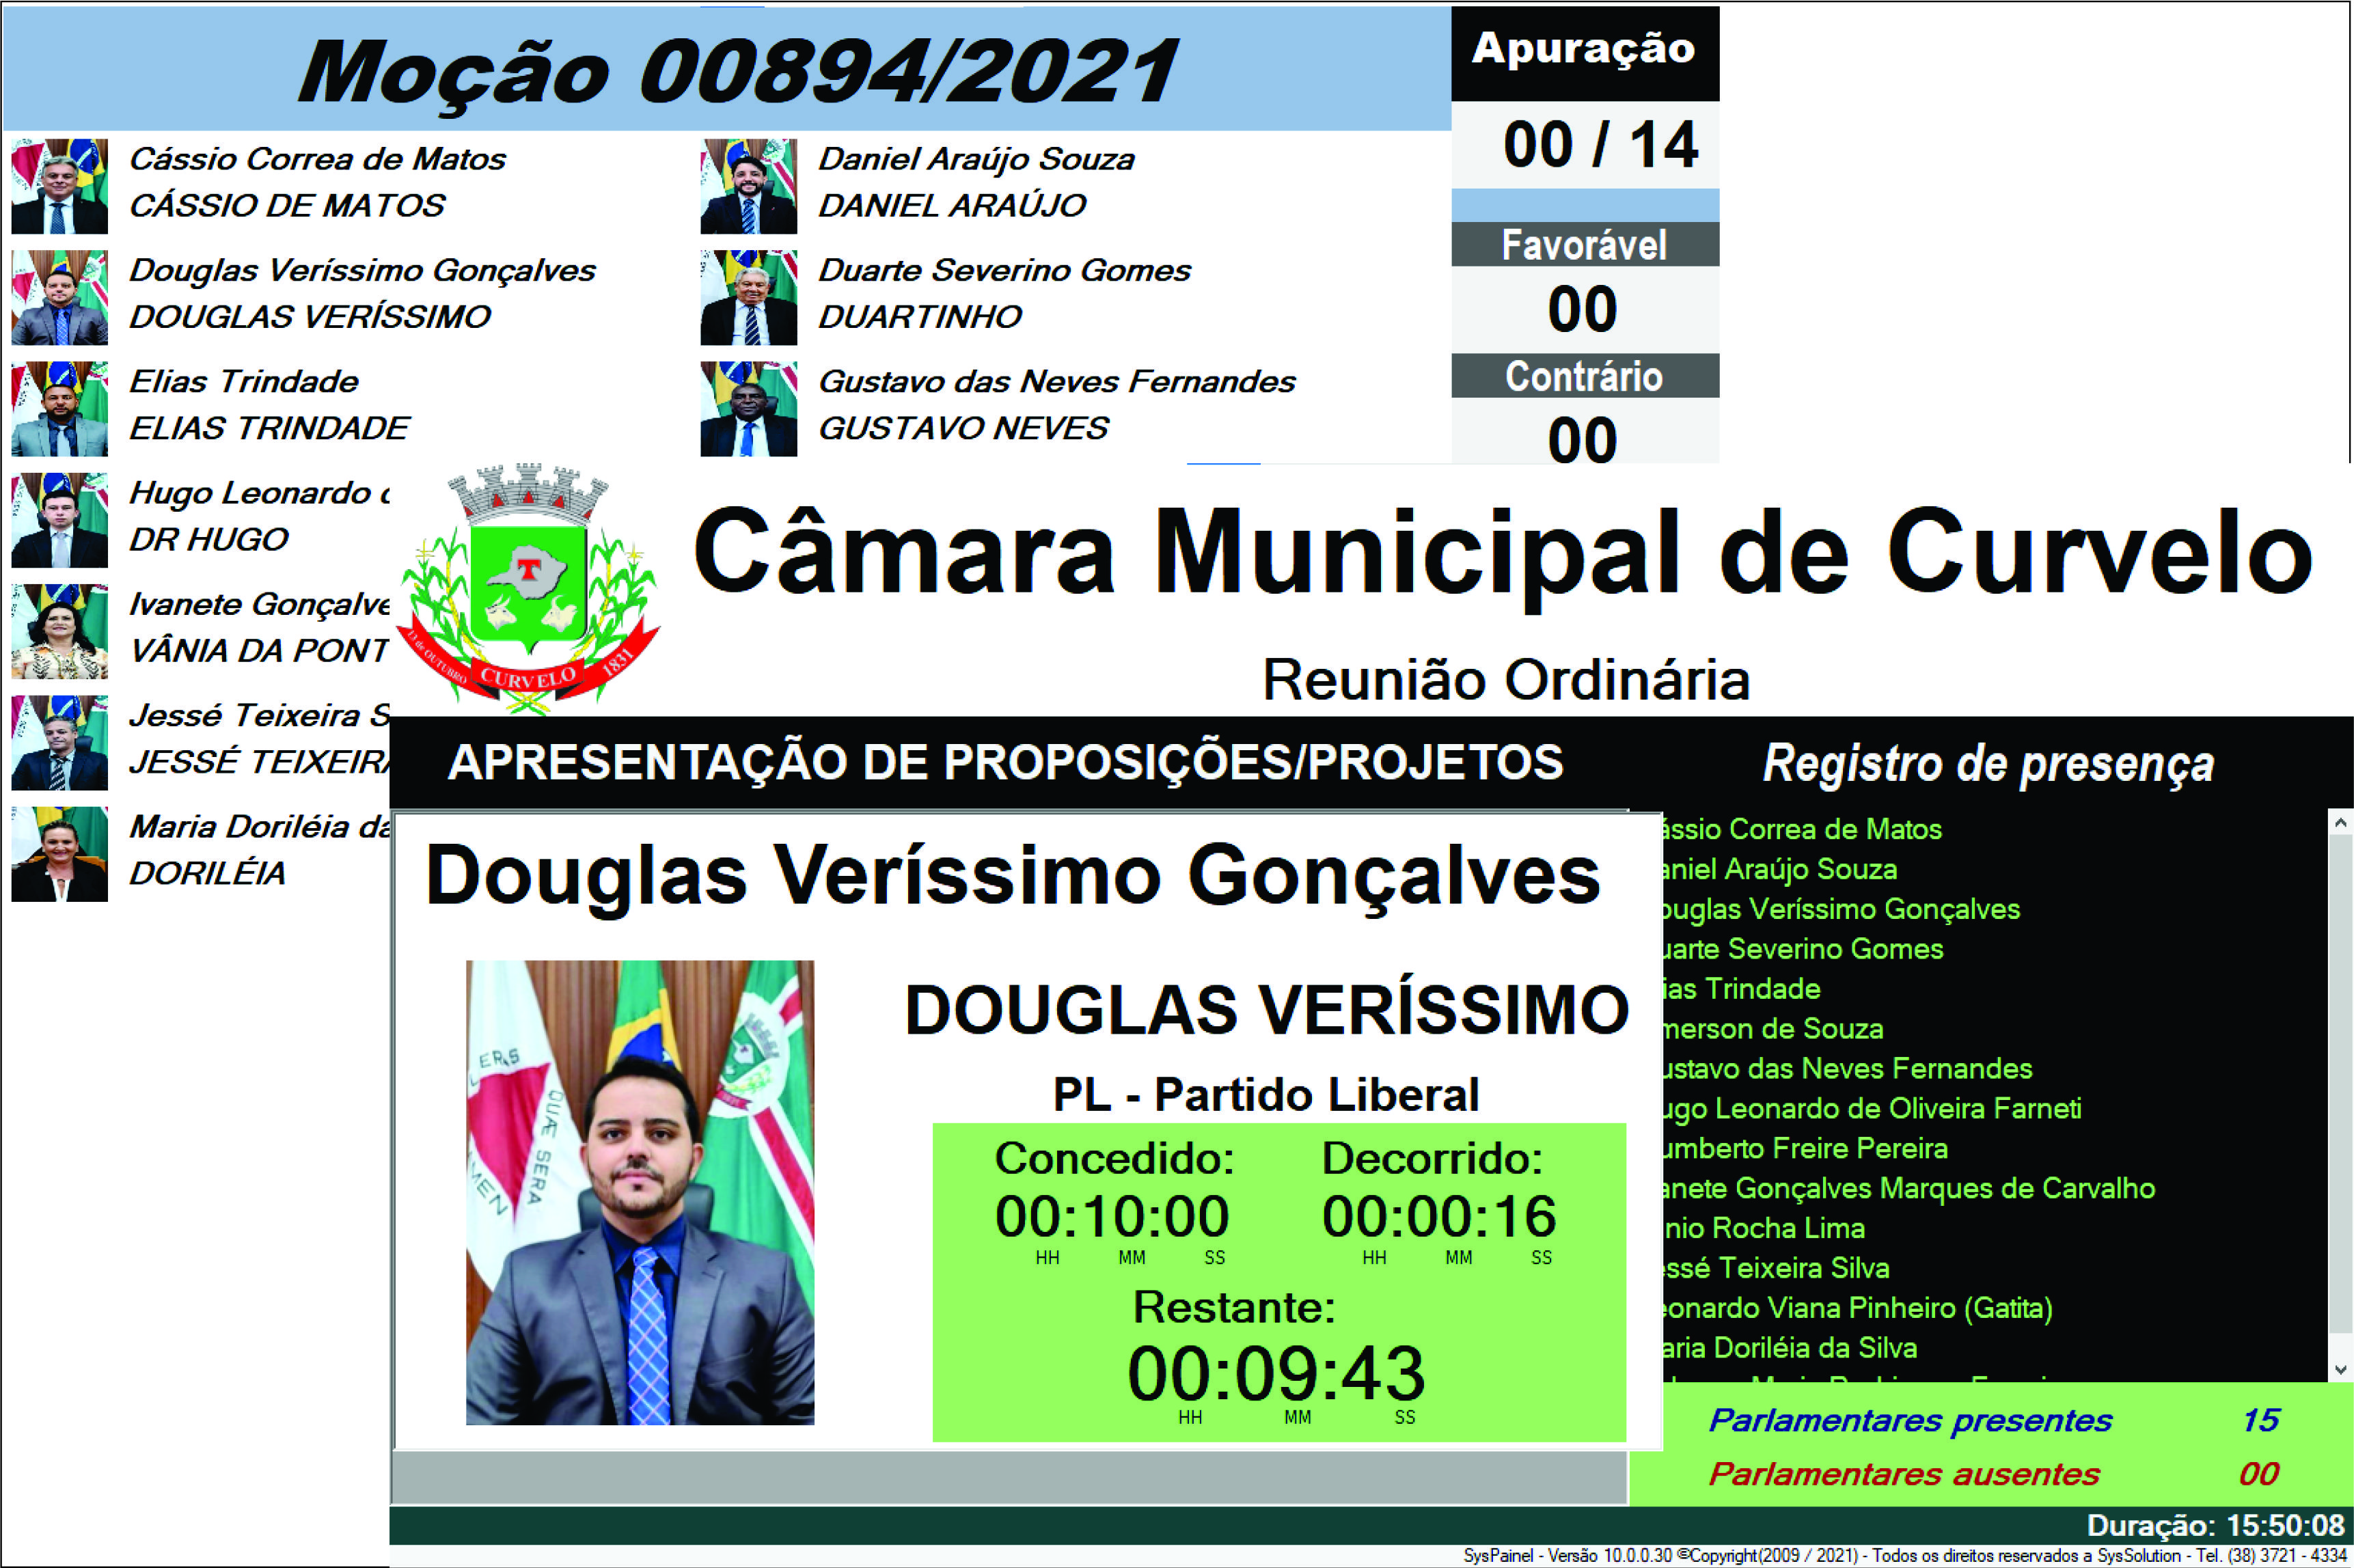Click the SysPainel version copyright footer
2354x1568 pixels.
tap(1904, 1556)
